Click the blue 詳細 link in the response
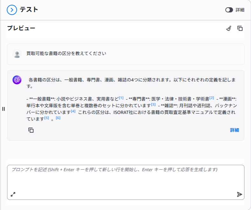The height and width of the screenshot is (210, 251). click(234, 130)
